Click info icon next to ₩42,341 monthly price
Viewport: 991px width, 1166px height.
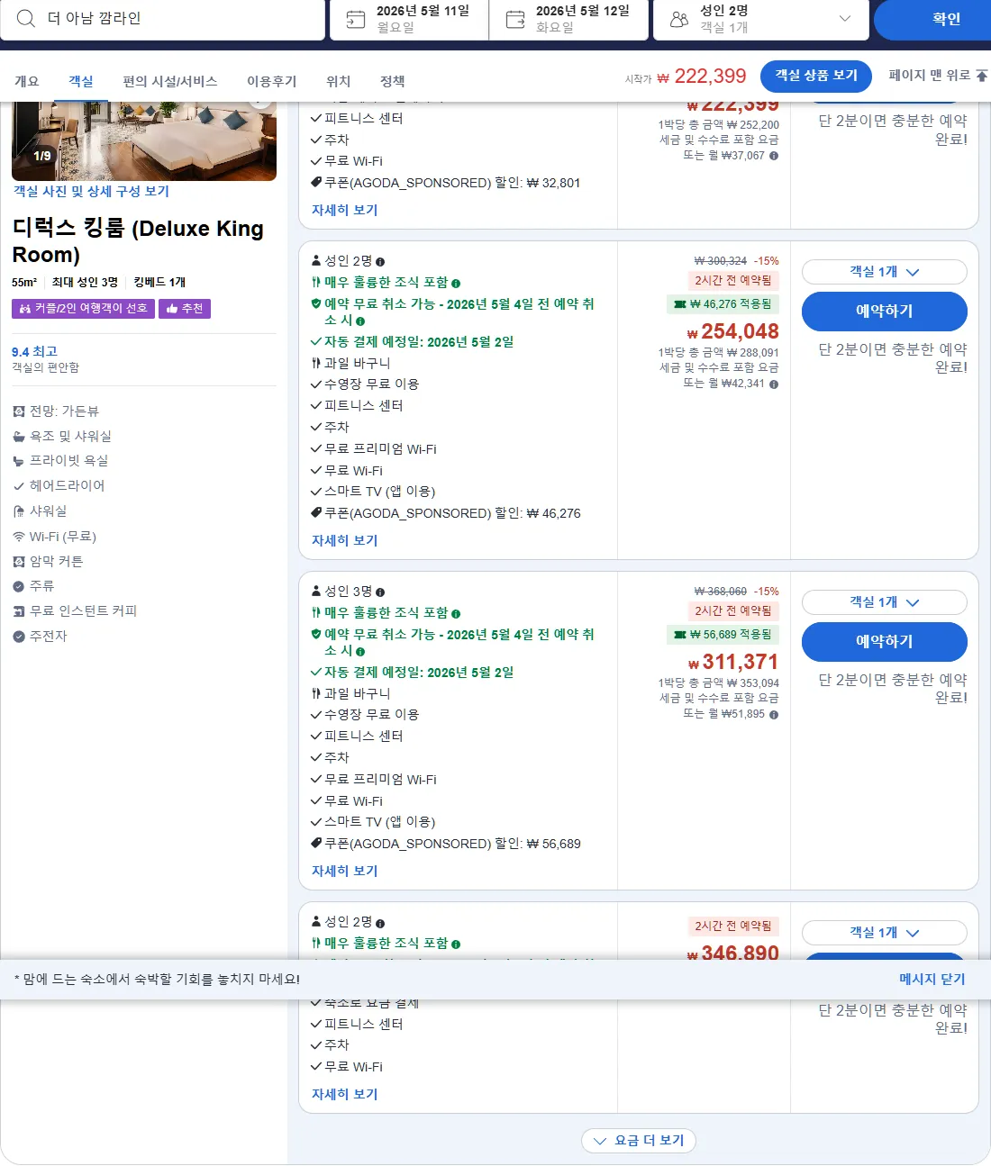tap(774, 384)
